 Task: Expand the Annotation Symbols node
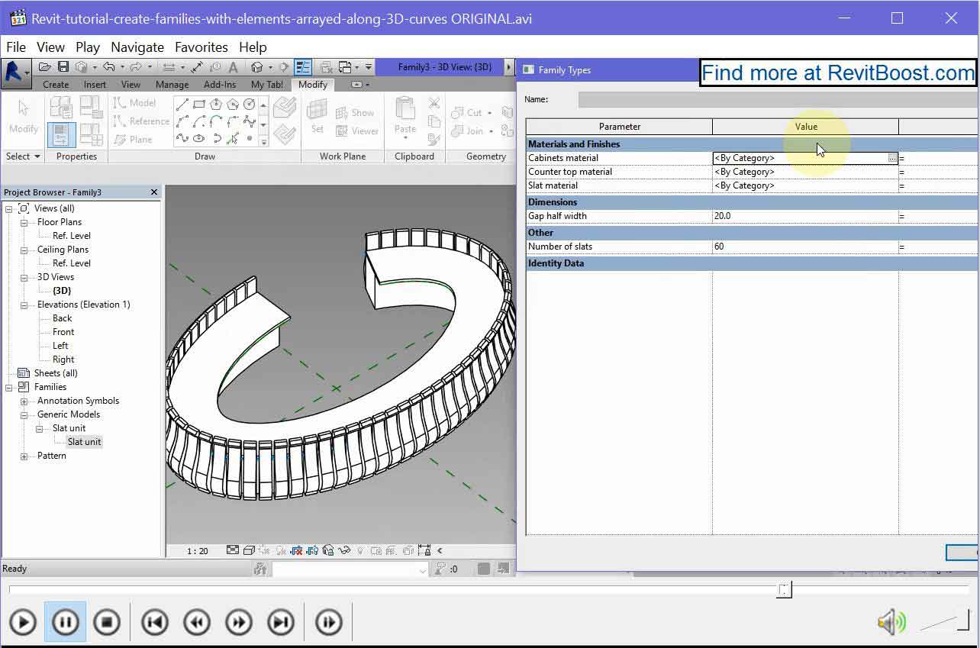click(24, 401)
